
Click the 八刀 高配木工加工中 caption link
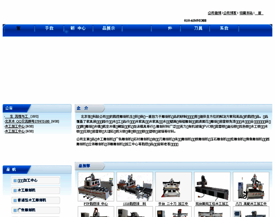(251, 204)
